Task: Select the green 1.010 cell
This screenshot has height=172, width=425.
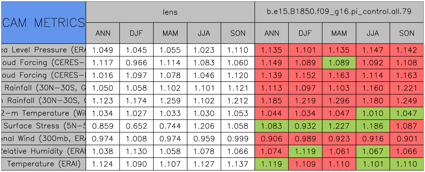Action: (373, 113)
